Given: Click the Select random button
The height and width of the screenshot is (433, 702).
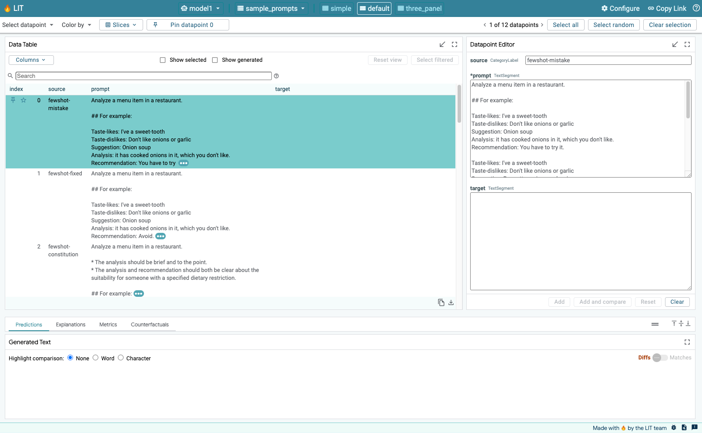Looking at the screenshot, I should [614, 25].
